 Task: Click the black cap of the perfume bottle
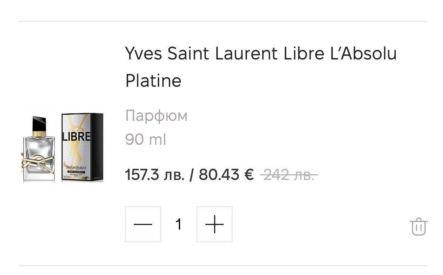coord(39,123)
